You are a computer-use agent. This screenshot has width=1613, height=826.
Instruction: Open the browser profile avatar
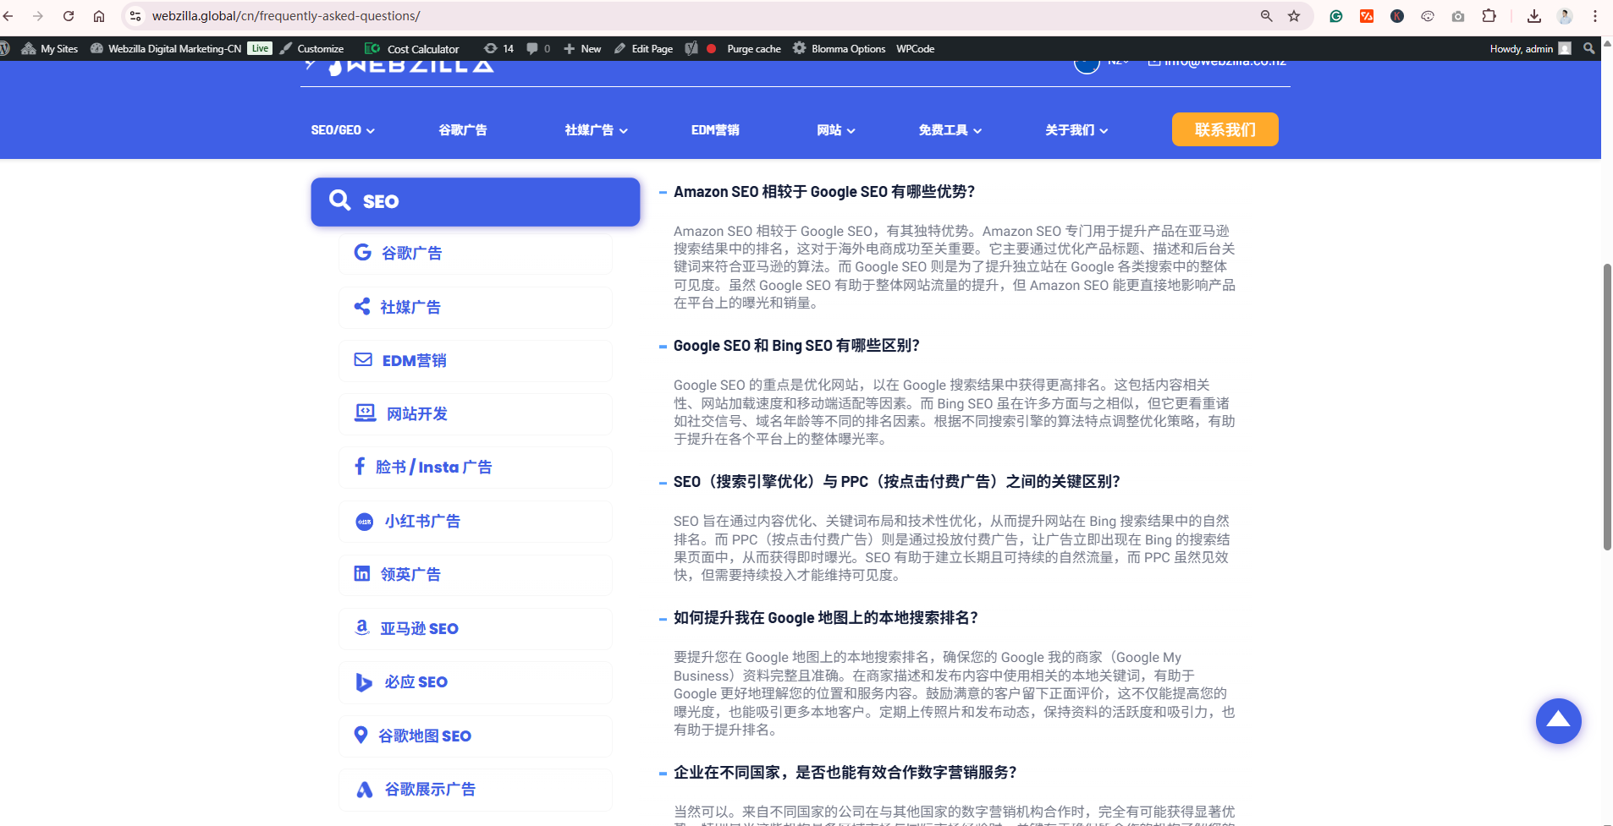tap(1565, 16)
